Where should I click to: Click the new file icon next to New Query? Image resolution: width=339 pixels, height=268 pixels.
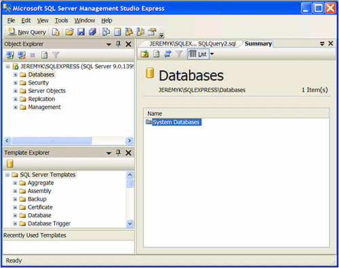click(x=56, y=32)
